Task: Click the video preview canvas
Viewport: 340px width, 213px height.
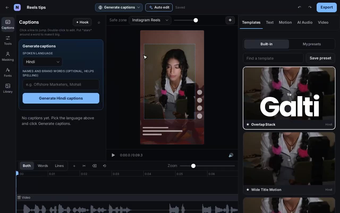Action: click(x=172, y=87)
